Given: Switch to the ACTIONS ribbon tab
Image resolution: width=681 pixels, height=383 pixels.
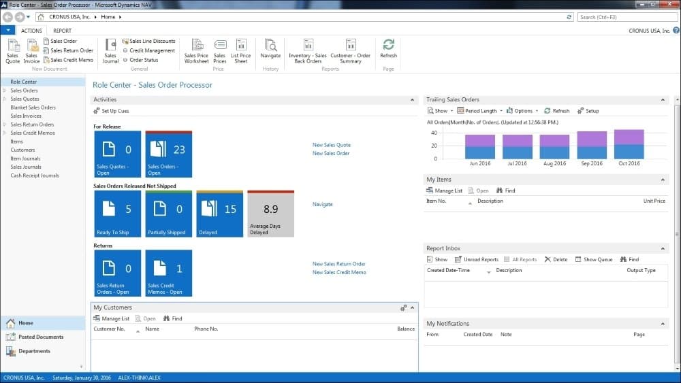Looking at the screenshot, I should click(31, 31).
